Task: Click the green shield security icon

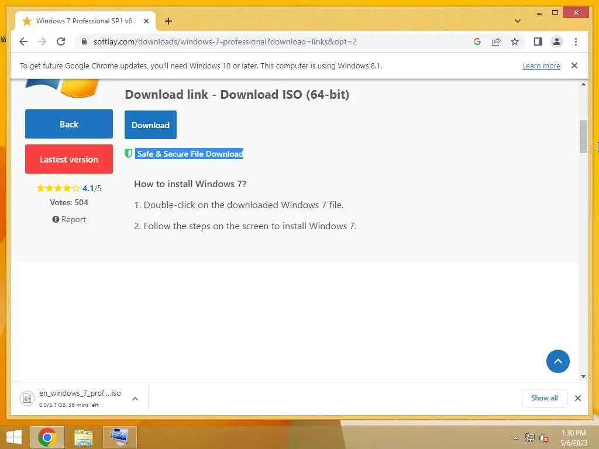Action: pyautogui.click(x=128, y=154)
